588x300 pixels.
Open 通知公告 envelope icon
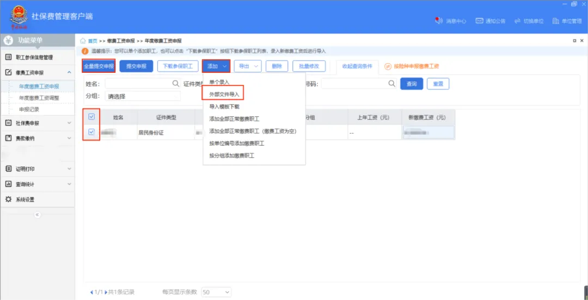point(479,21)
